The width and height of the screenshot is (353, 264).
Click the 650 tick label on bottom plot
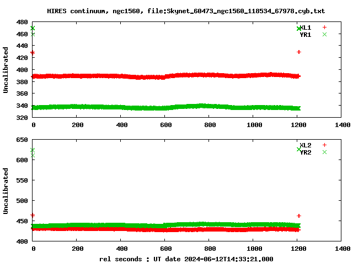(x=22, y=140)
